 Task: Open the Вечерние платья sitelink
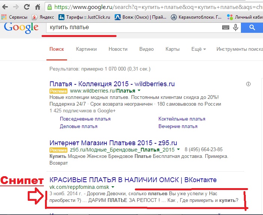(x=178, y=127)
